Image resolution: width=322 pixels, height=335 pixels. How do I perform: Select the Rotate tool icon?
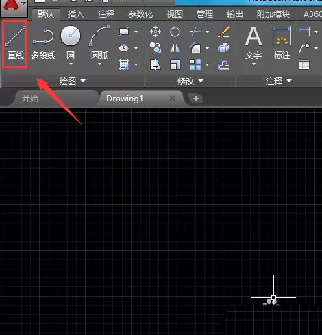pos(175,32)
